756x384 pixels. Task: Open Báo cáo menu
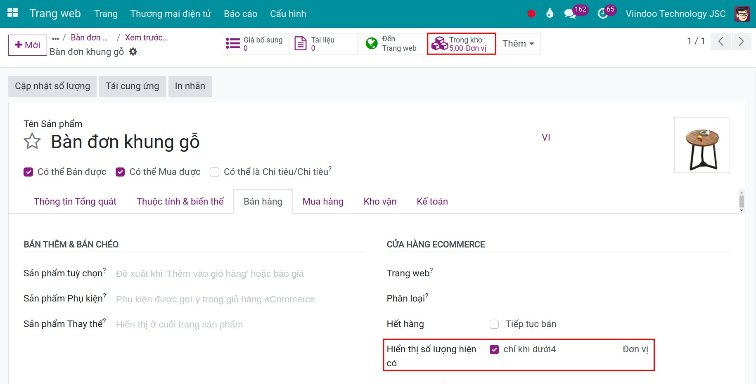[240, 14]
